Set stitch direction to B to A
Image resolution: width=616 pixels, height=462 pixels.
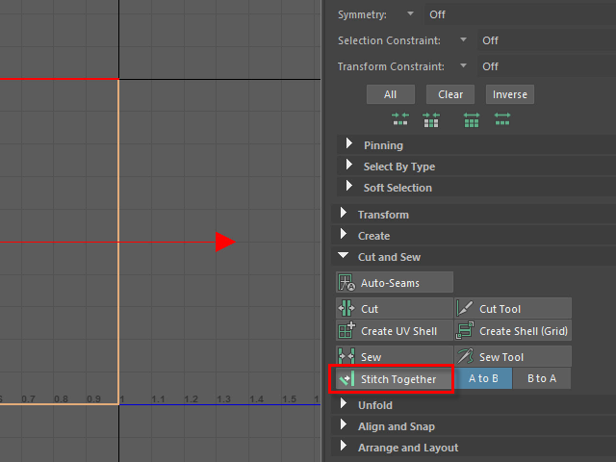[x=541, y=378]
